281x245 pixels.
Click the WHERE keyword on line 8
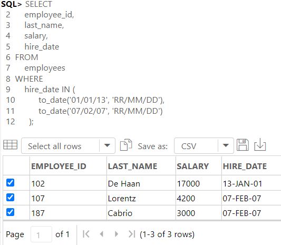click(x=29, y=79)
